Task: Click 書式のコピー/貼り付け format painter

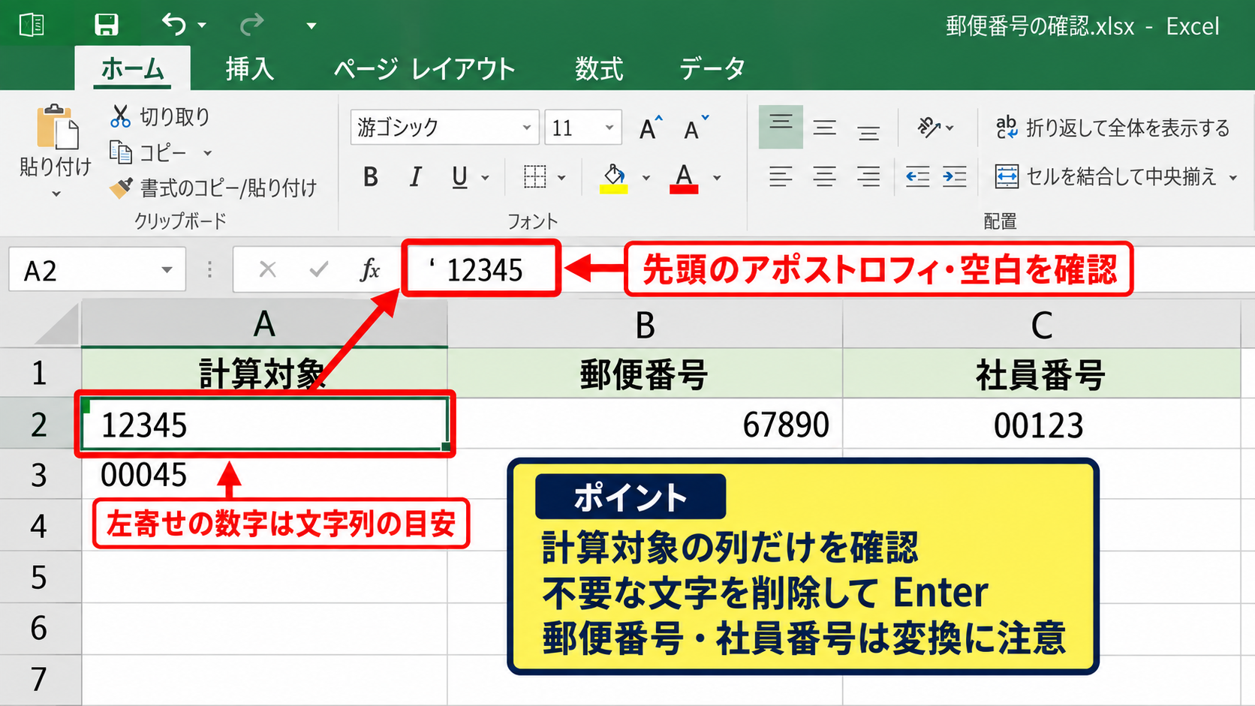Action: point(214,188)
